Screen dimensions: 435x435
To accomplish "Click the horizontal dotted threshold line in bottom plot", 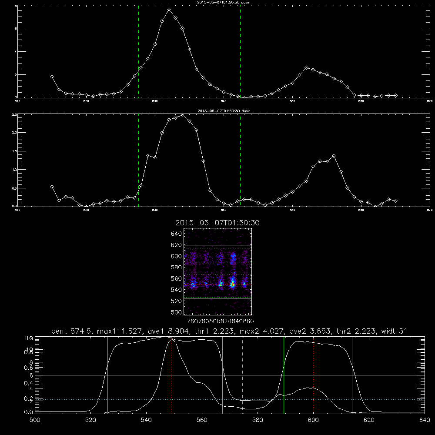I will 230,399.
